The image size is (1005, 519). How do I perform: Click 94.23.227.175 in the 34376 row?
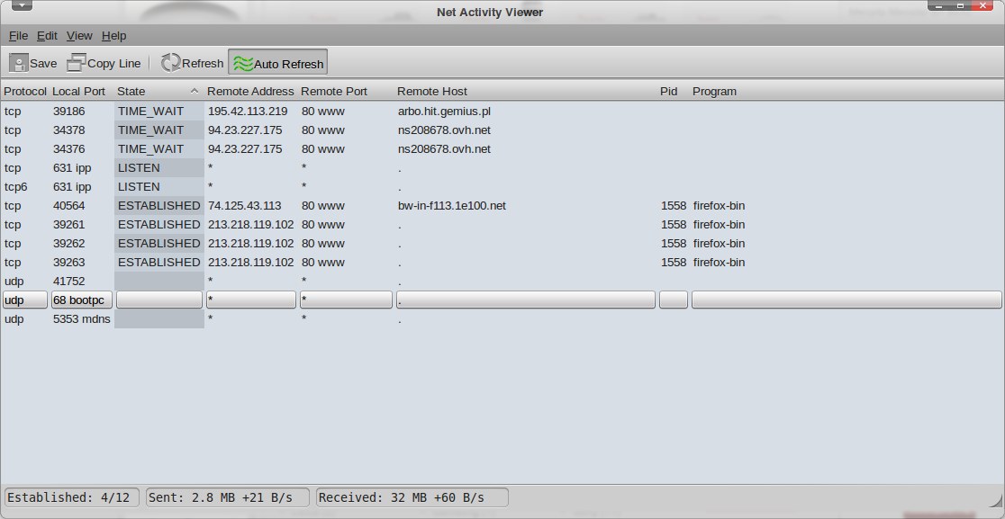pyautogui.click(x=245, y=149)
